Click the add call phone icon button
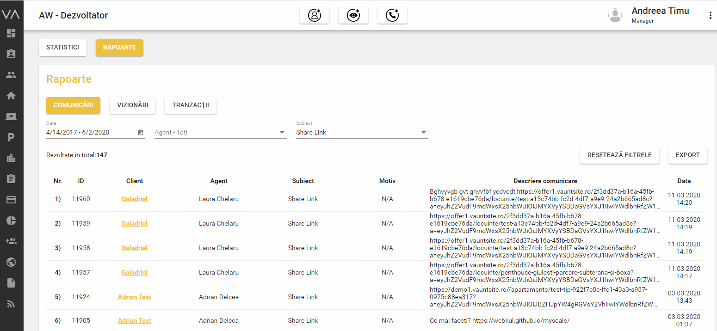Image resolution: width=717 pixels, height=331 pixels. coord(392,15)
